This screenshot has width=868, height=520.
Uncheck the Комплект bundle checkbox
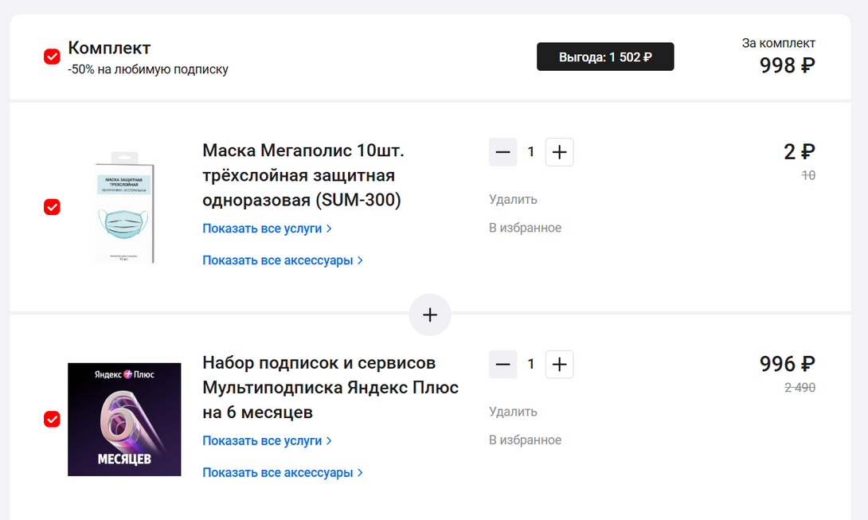click(52, 57)
